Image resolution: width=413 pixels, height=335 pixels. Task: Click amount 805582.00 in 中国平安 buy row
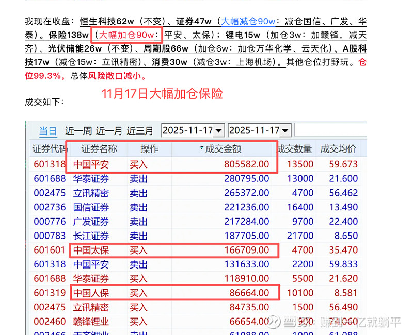tap(247, 164)
